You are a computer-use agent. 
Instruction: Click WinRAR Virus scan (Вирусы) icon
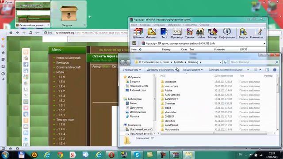click(x=243, y=33)
